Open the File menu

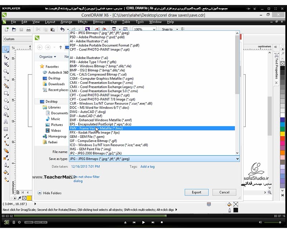[x=13, y=22]
